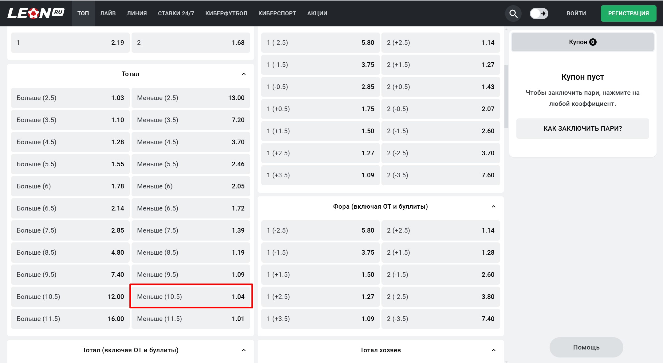Image resolution: width=663 pixels, height=363 pixels.
Task: Click the green РЕГИСТРАЦИЯ button
Action: (628, 14)
